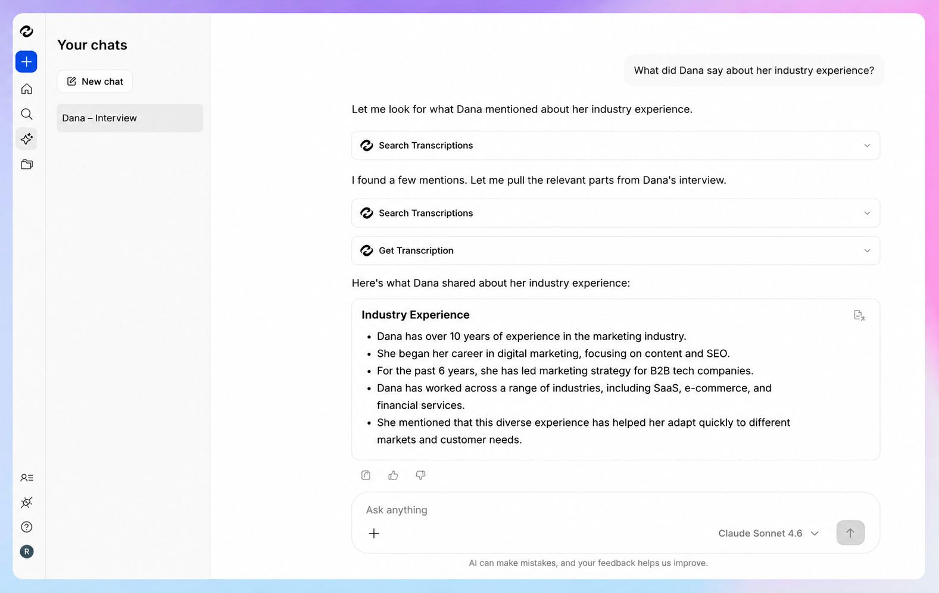Screen dimensions: 939x593
Task: Click the send arrow button
Action: point(850,533)
